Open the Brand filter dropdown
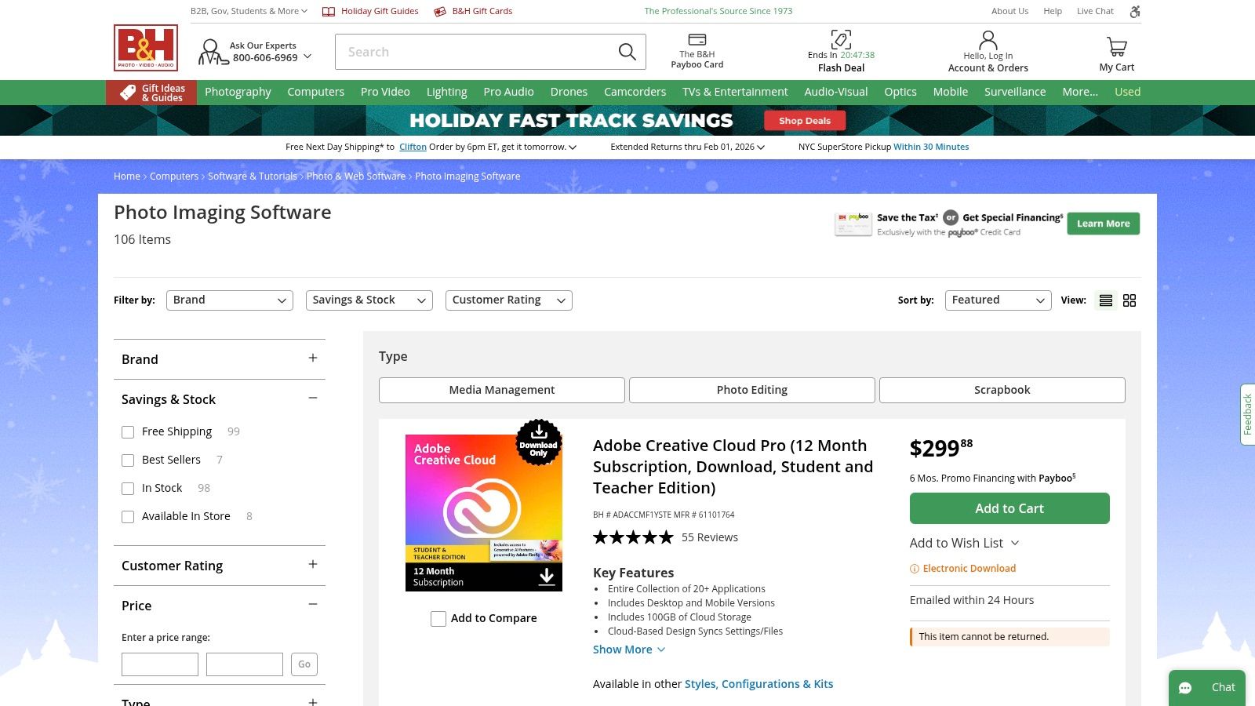This screenshot has width=1255, height=706. tap(229, 300)
